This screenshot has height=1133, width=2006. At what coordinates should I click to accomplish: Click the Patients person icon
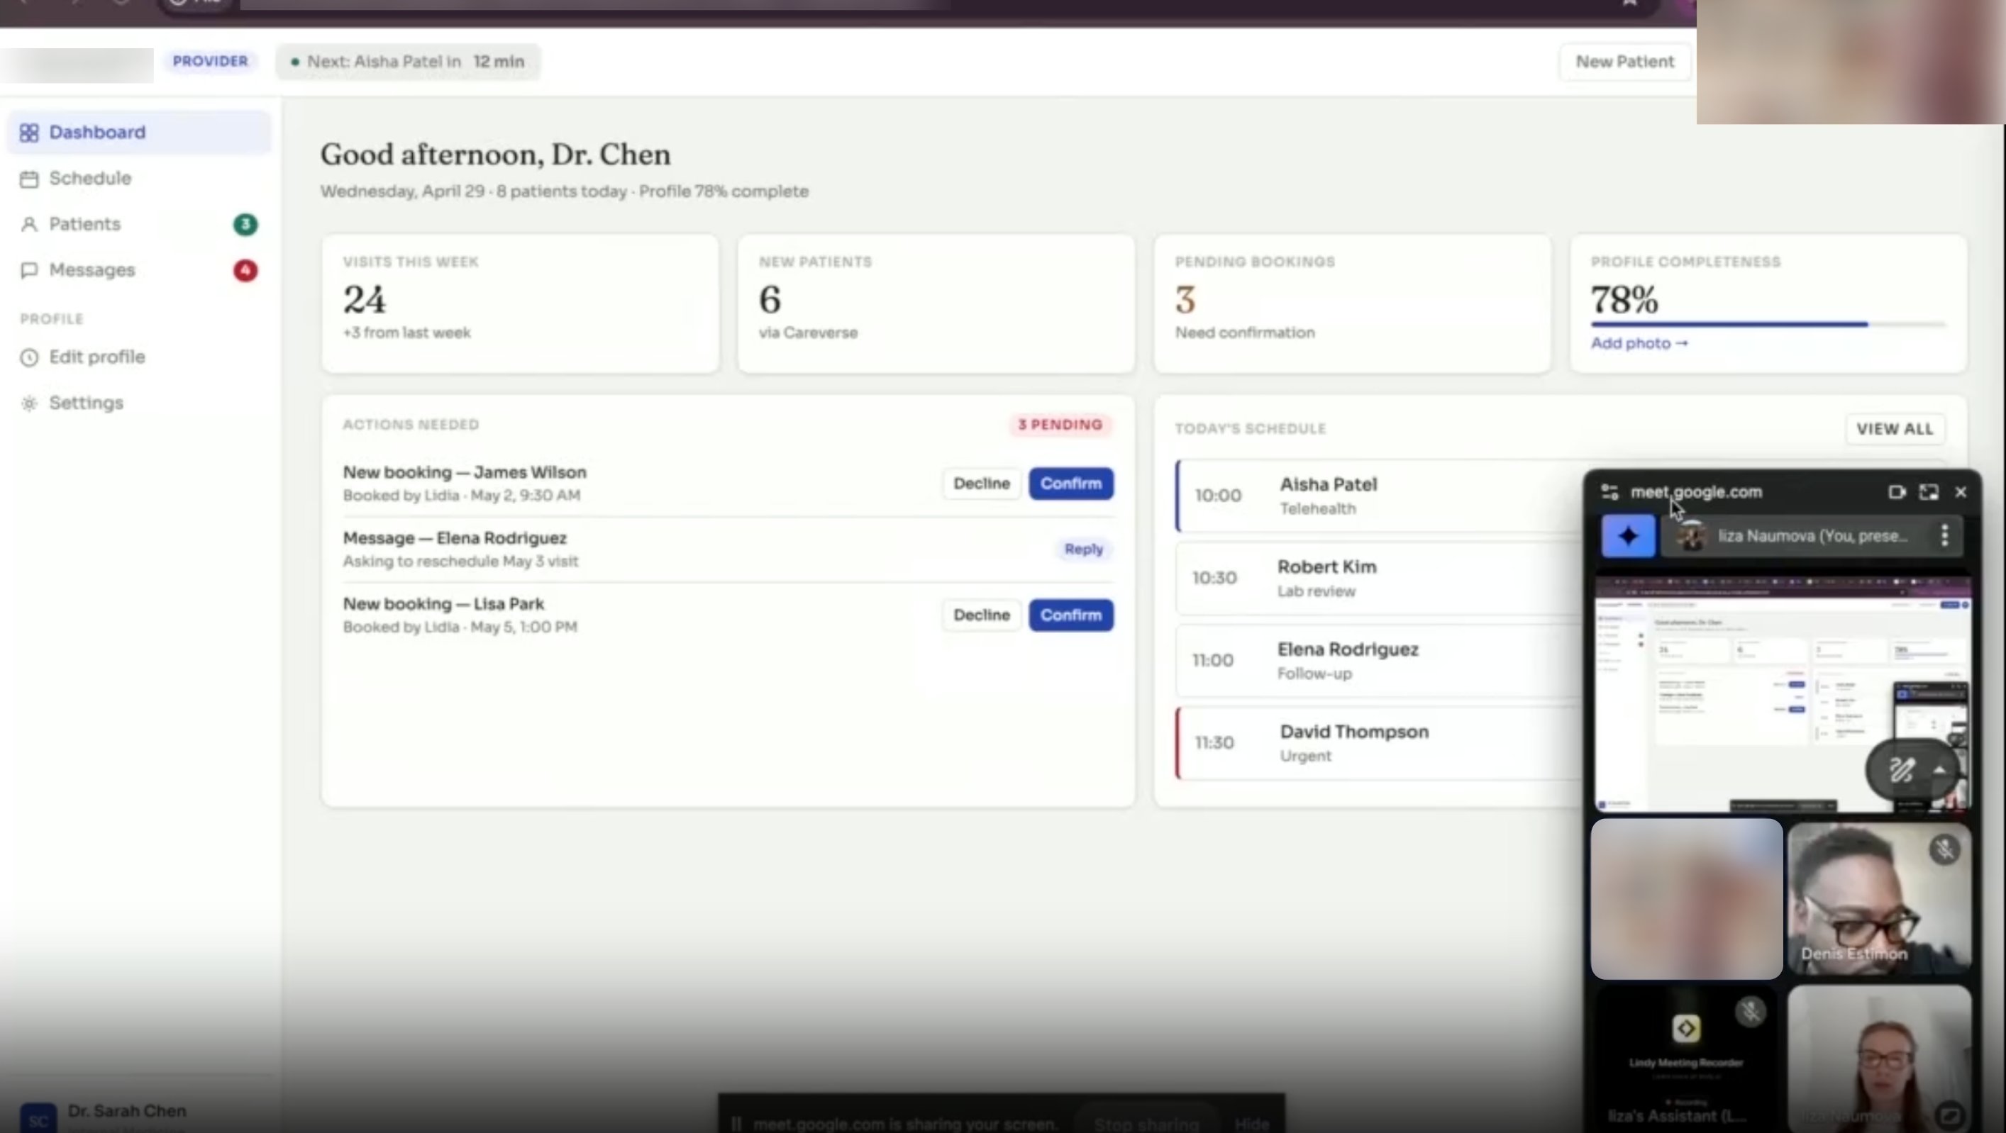click(29, 225)
